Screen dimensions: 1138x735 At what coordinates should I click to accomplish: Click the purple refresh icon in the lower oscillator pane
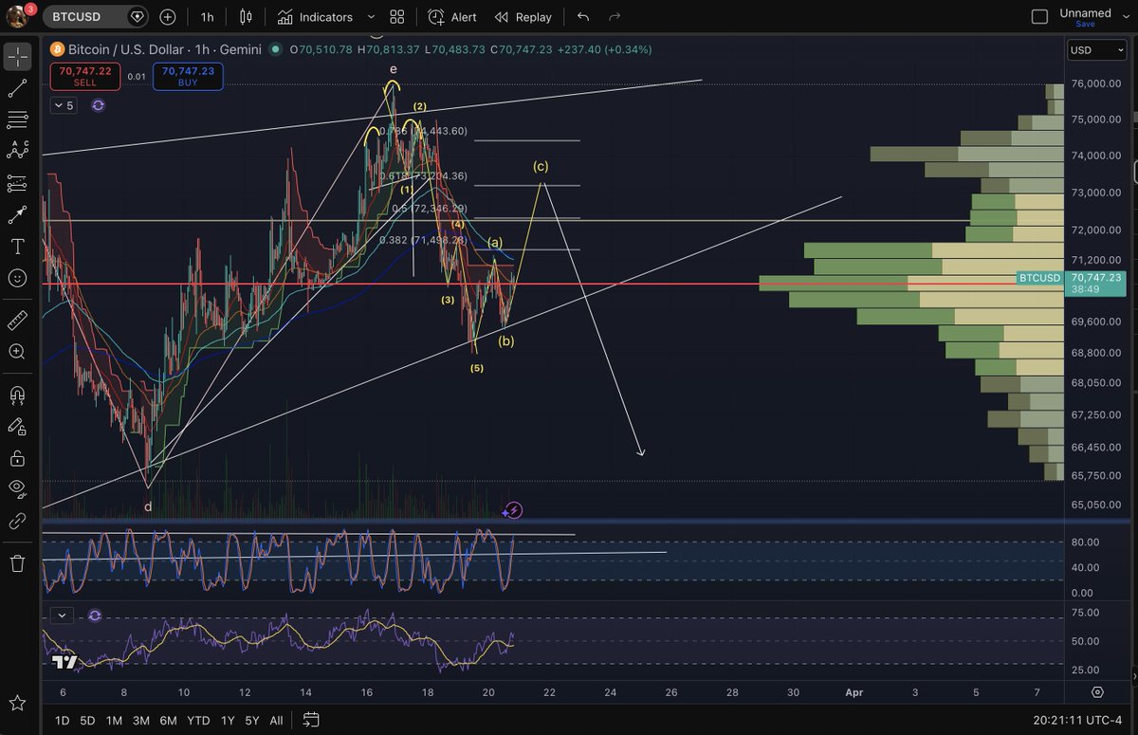click(x=95, y=616)
